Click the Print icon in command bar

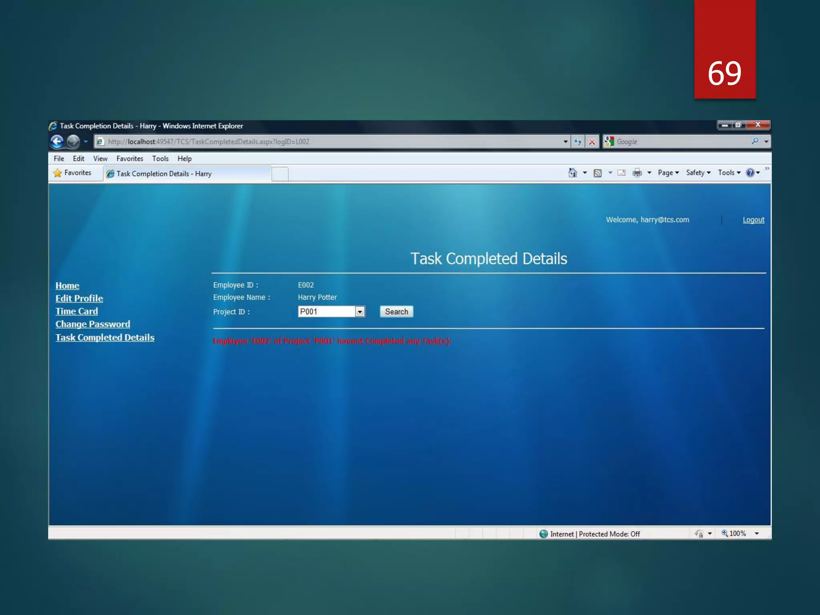point(637,173)
